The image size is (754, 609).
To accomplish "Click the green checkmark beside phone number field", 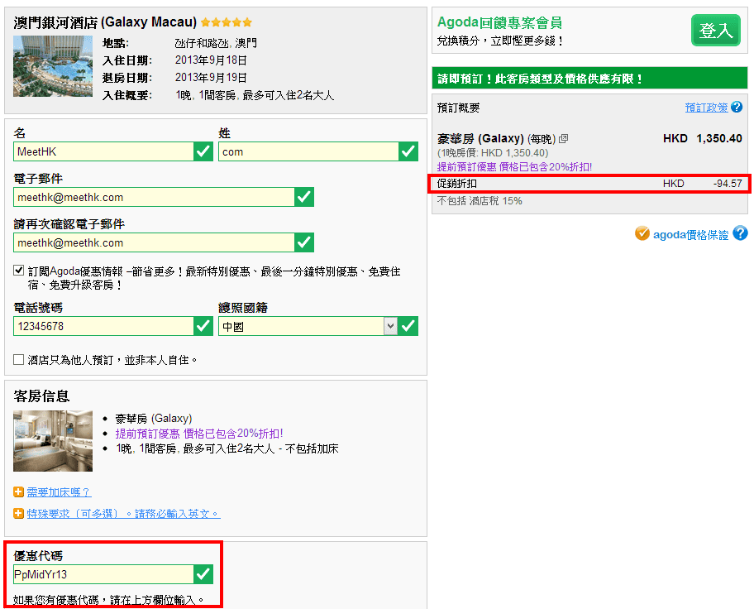I will point(203,326).
